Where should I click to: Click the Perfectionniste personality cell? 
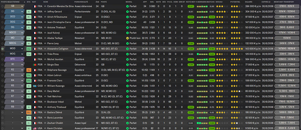coord(83,12)
